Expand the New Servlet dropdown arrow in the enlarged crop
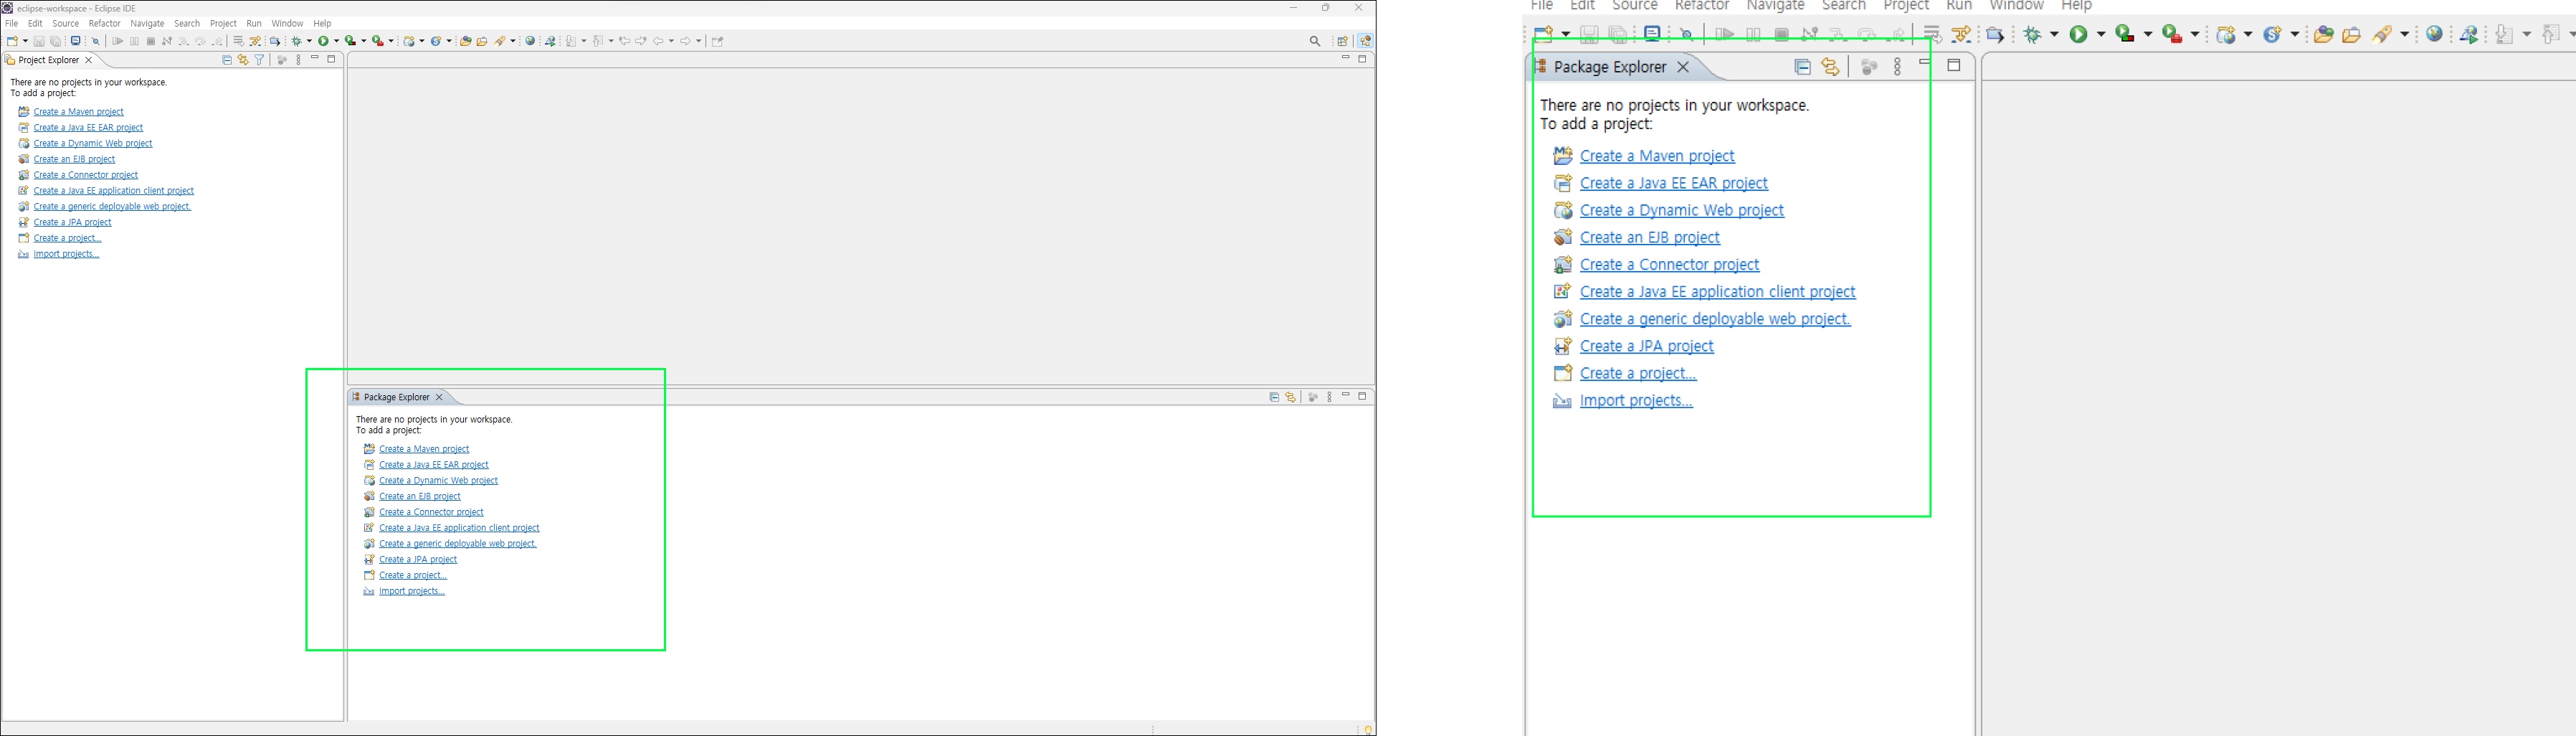Screen dimensions: 2576x736 click(x=2295, y=34)
